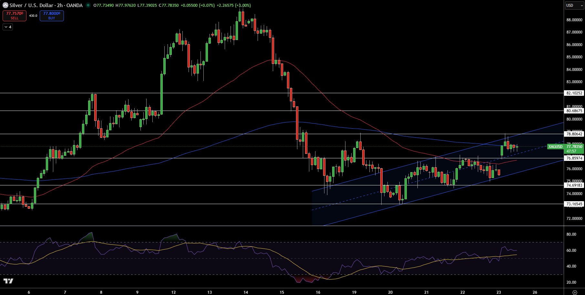Click date 14 on time axis
Image resolution: width=585 pixels, height=295 pixels.
pyautogui.click(x=246, y=292)
